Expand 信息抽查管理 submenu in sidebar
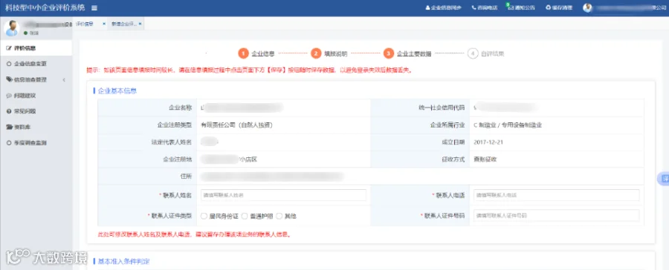 [36, 79]
